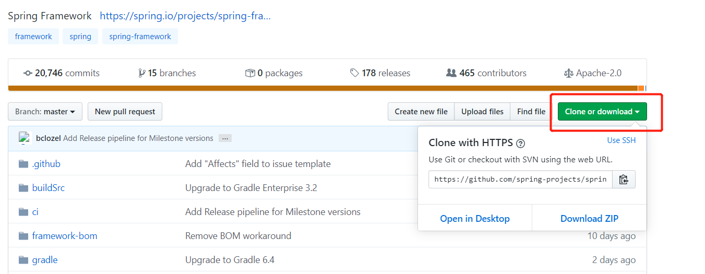Open the Branch: master dropdown

pos(45,112)
